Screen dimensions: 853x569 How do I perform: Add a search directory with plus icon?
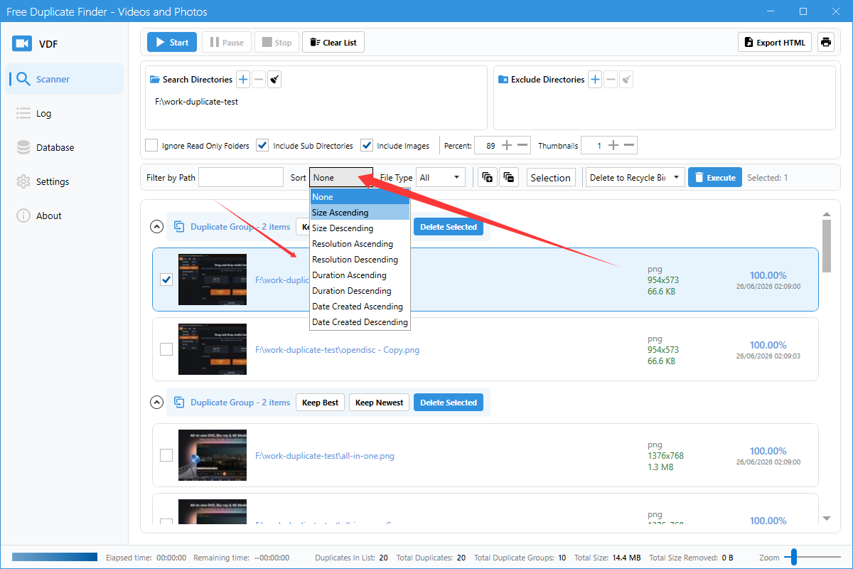coord(243,80)
